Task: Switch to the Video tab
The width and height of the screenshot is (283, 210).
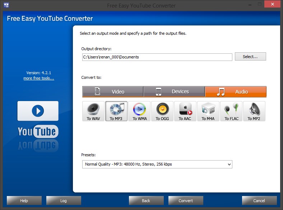Action: pos(113,92)
